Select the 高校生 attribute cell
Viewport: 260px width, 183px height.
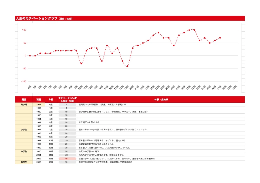point(24,162)
